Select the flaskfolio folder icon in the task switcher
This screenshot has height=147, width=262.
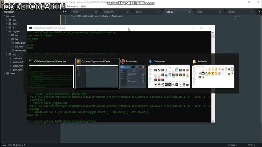tap(194, 62)
